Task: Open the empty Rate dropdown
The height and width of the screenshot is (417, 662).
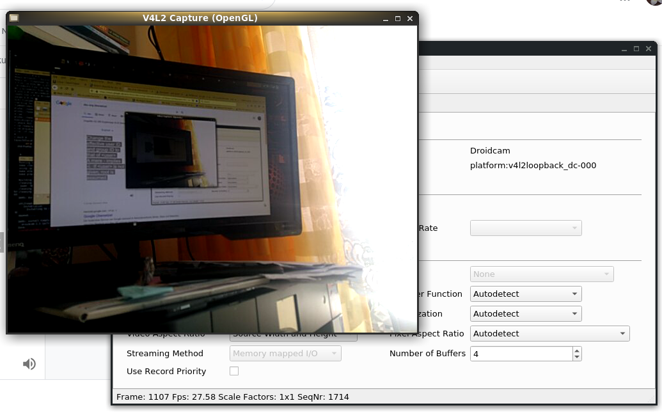Action: [526, 228]
